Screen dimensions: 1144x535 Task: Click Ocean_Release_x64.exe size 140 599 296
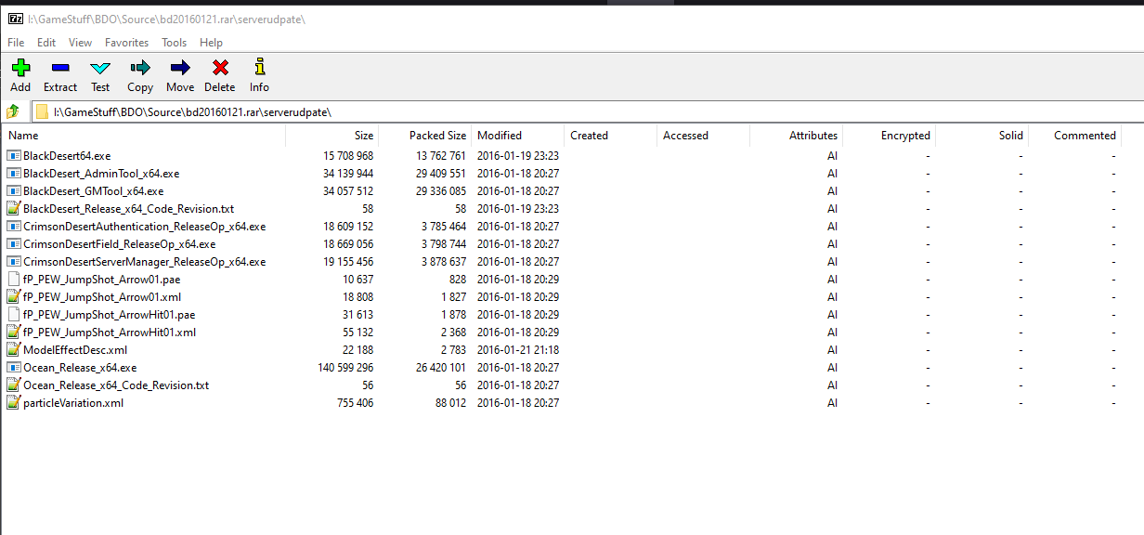click(x=345, y=368)
